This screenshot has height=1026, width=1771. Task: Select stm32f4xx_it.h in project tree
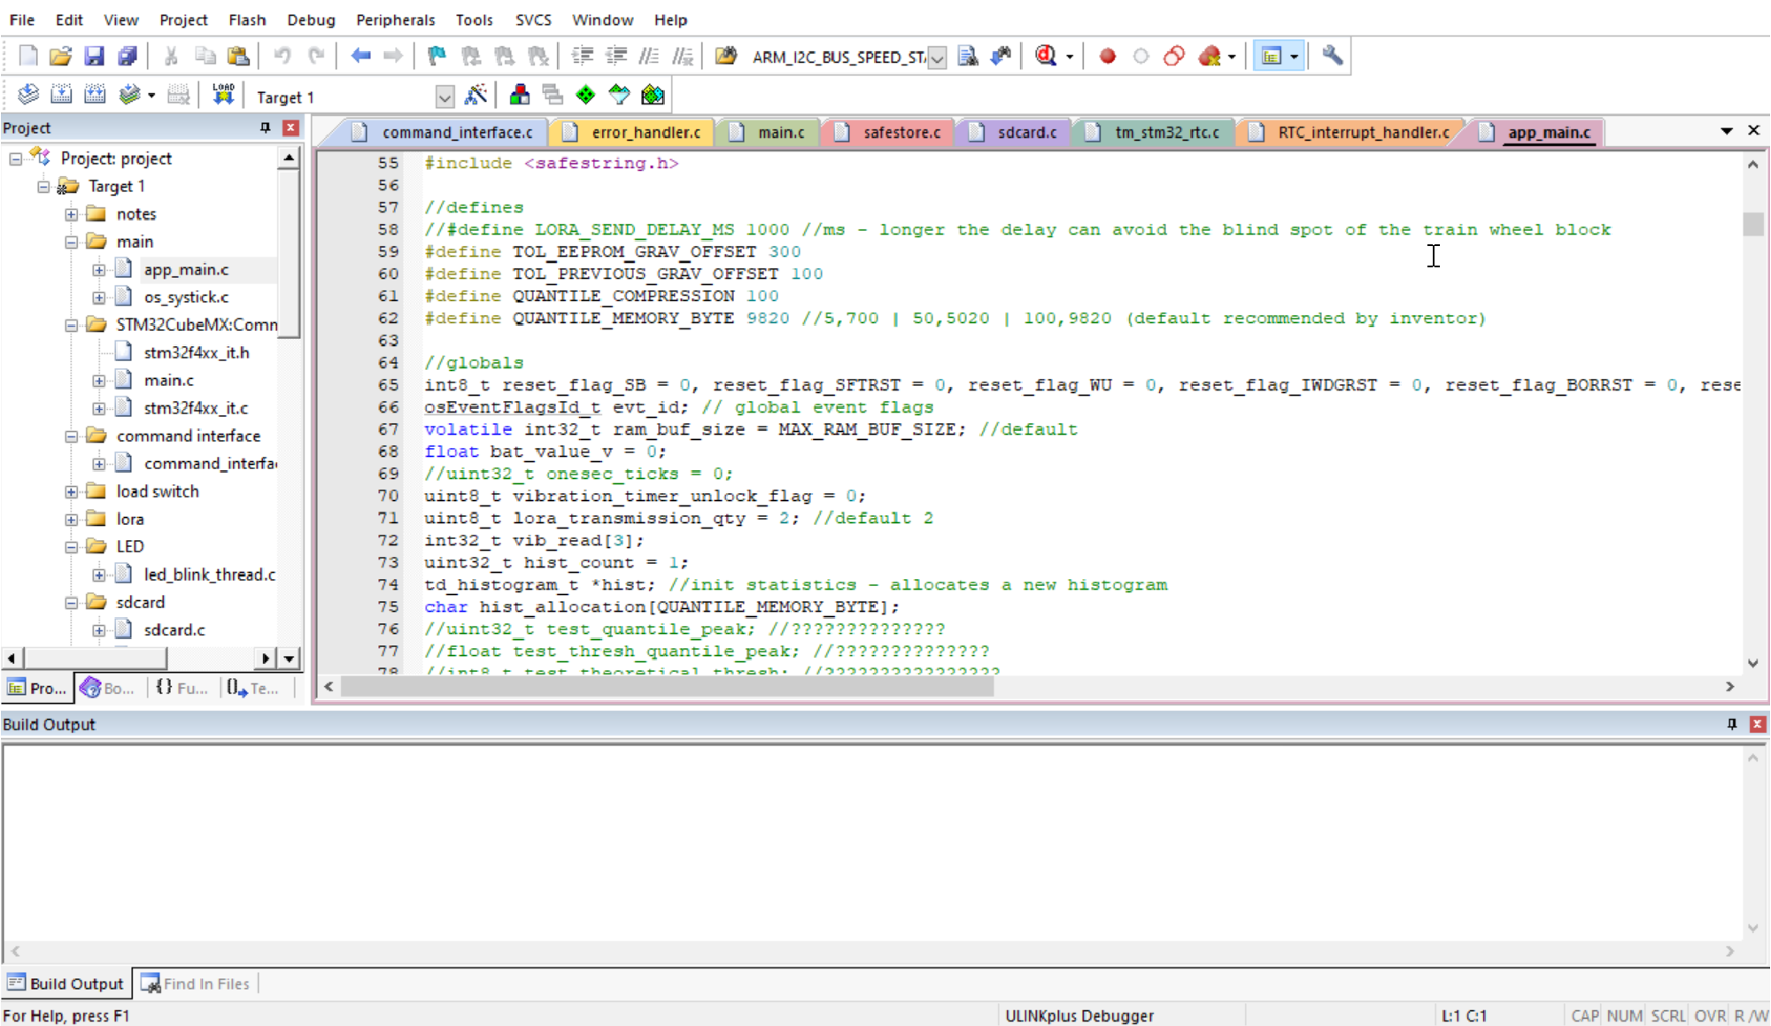[197, 352]
